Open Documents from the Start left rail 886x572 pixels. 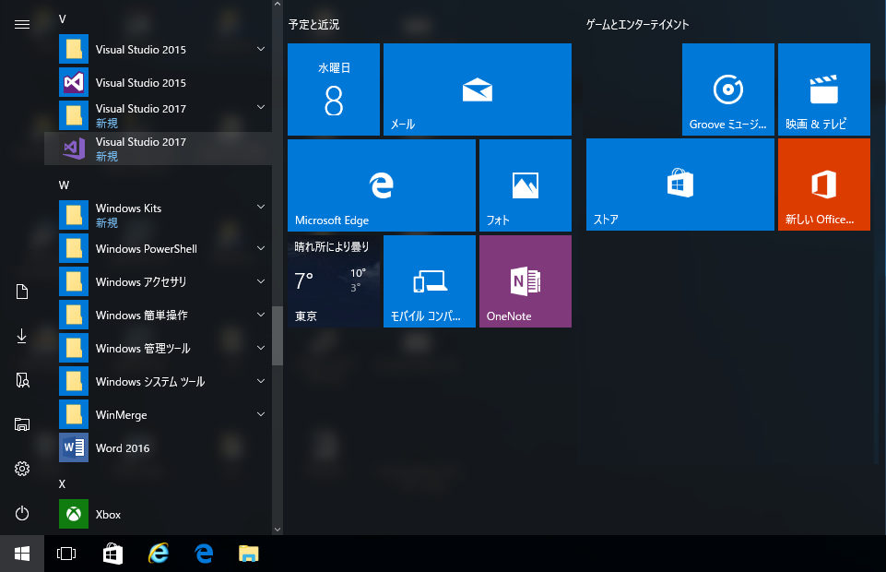[x=22, y=292]
